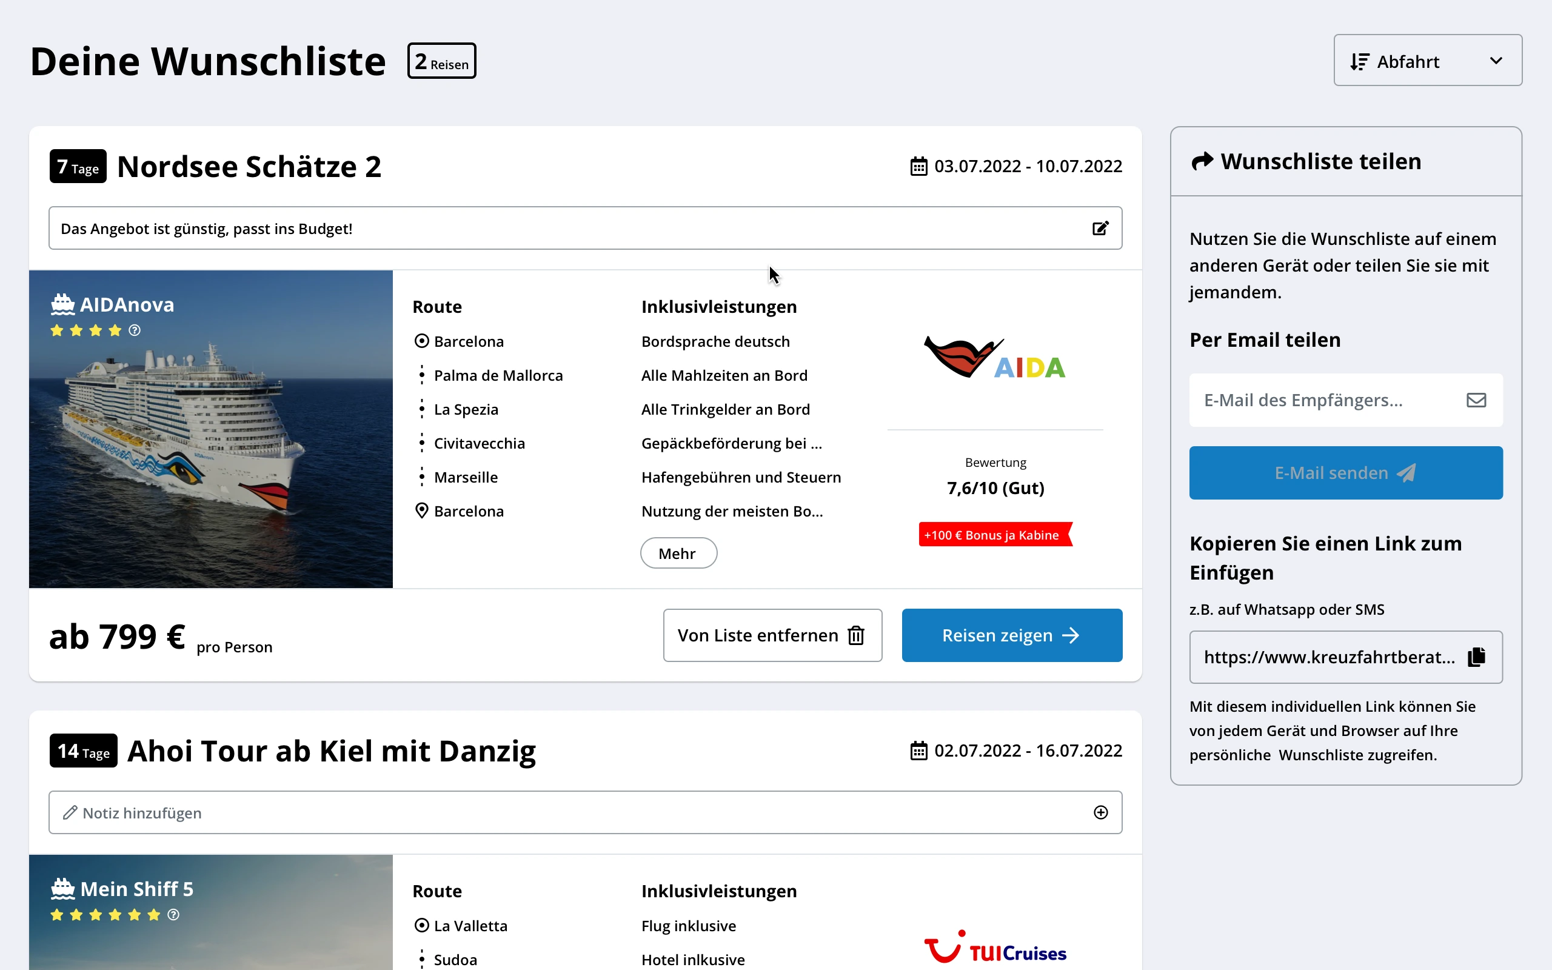Image resolution: width=1552 pixels, height=970 pixels.
Task: Add a note for Ahoi Tour
Action: 585,813
